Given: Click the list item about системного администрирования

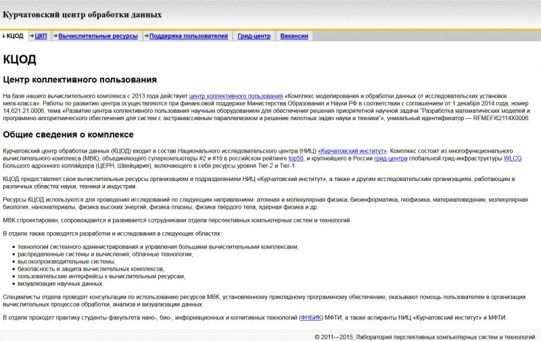Looking at the screenshot, I should (x=158, y=247).
